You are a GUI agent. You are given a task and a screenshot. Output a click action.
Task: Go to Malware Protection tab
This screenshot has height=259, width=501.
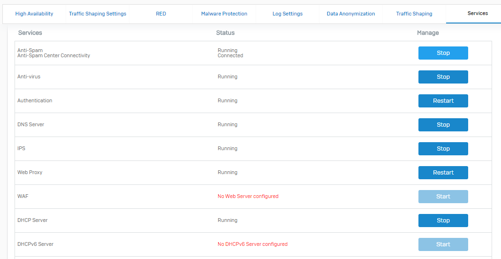tap(224, 14)
